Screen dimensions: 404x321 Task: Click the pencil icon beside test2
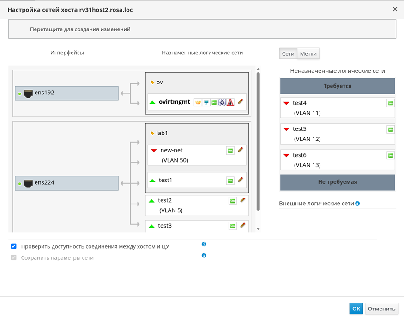point(243,200)
